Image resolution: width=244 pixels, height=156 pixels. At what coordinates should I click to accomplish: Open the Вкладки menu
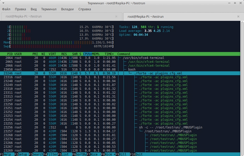tap(67, 9)
